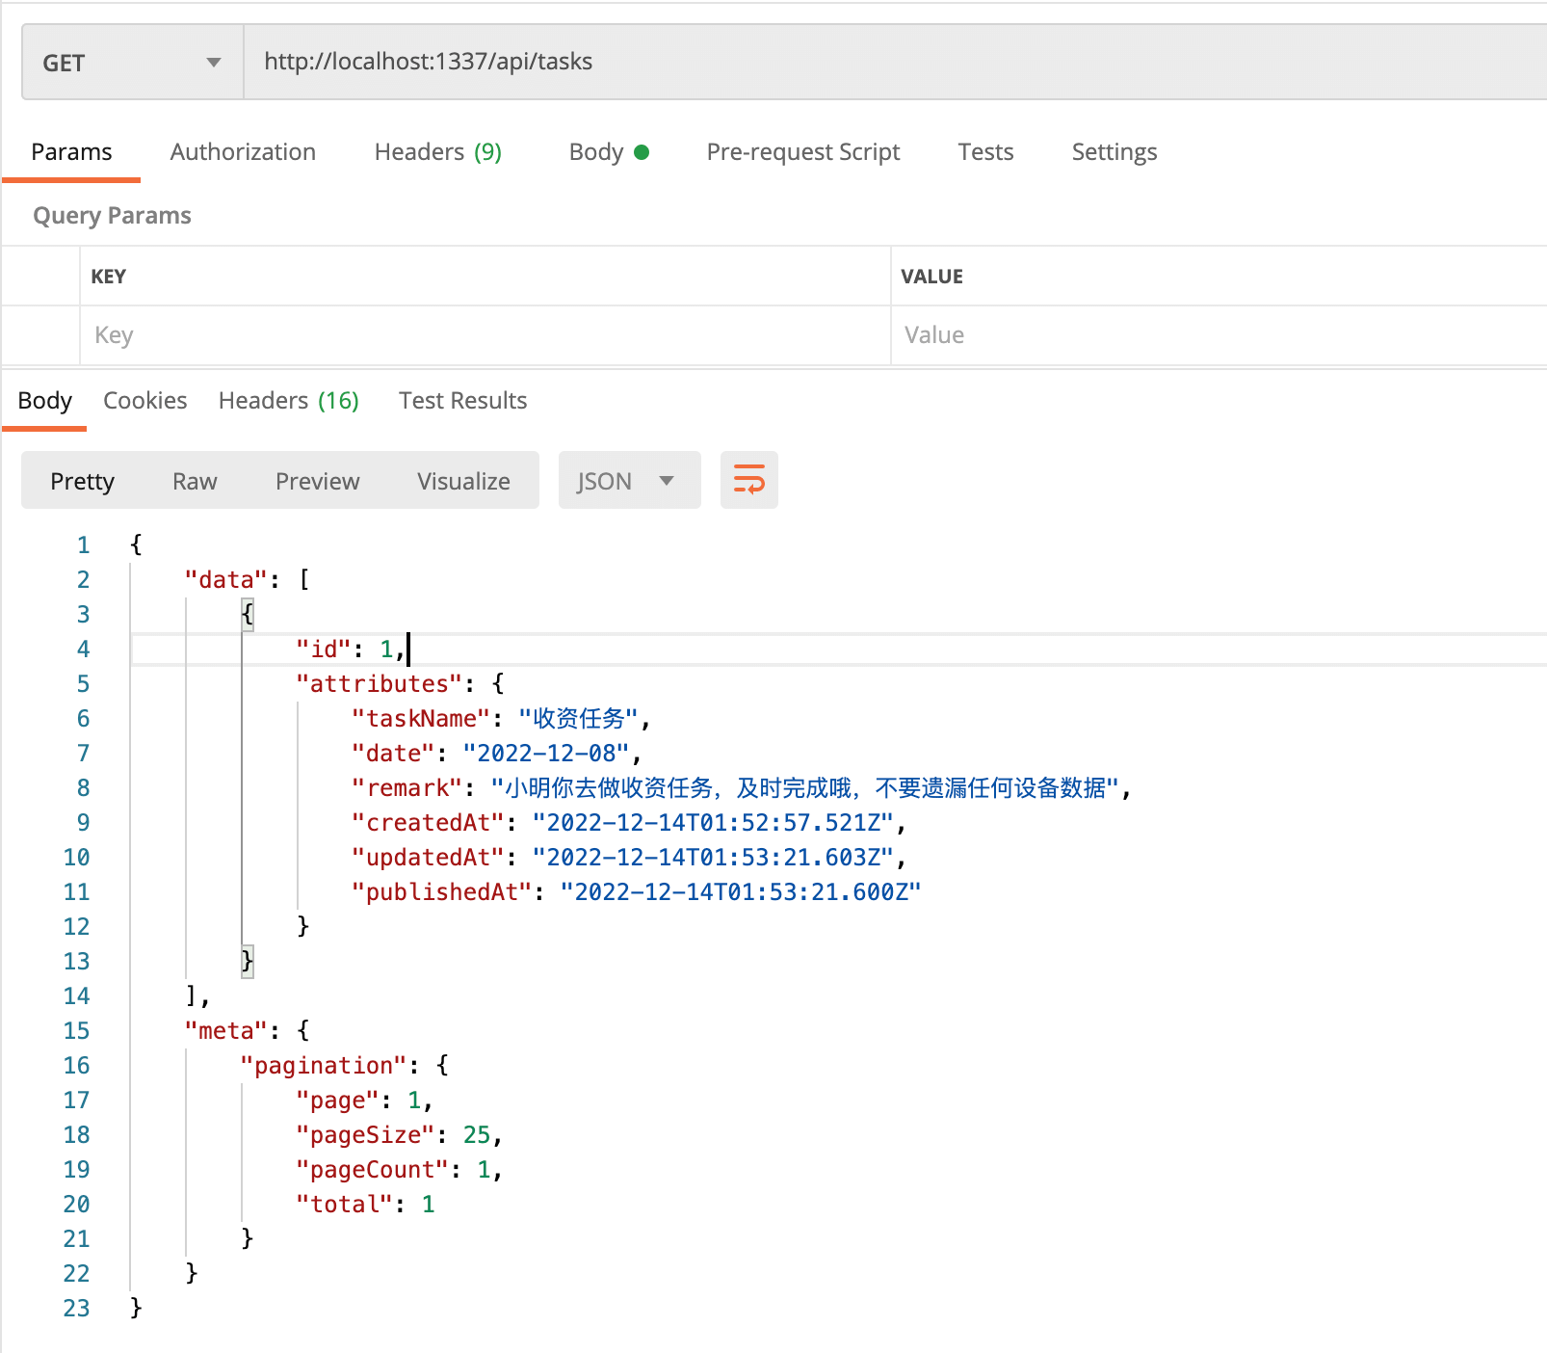
Task: Click the query param Value field
Action: coord(1219,335)
